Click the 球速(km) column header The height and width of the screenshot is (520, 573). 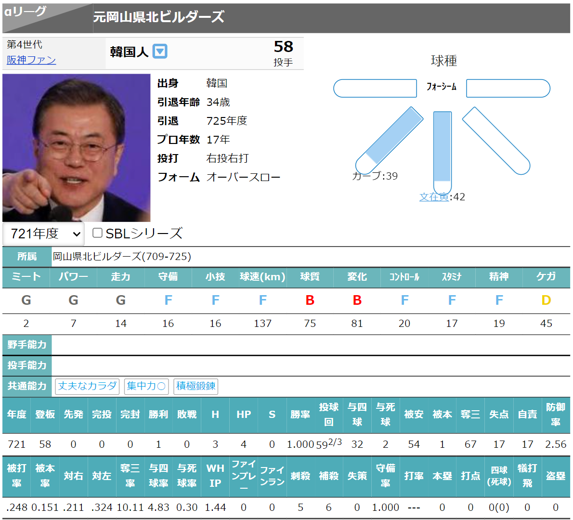(x=262, y=277)
